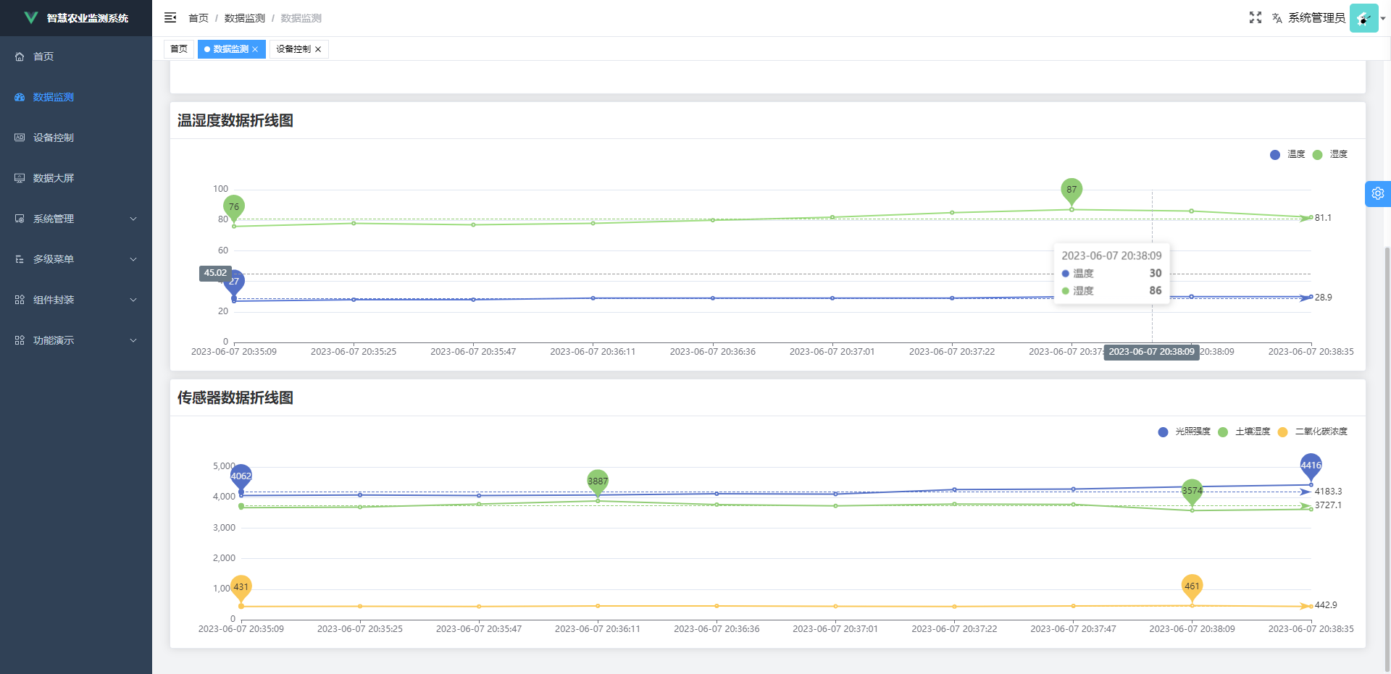Click the humidity max marker 87
Image resolution: width=1391 pixels, height=674 pixels.
pyautogui.click(x=1072, y=190)
